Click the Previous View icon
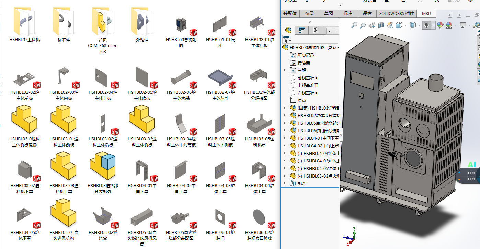480x249 pixels. click(372, 25)
